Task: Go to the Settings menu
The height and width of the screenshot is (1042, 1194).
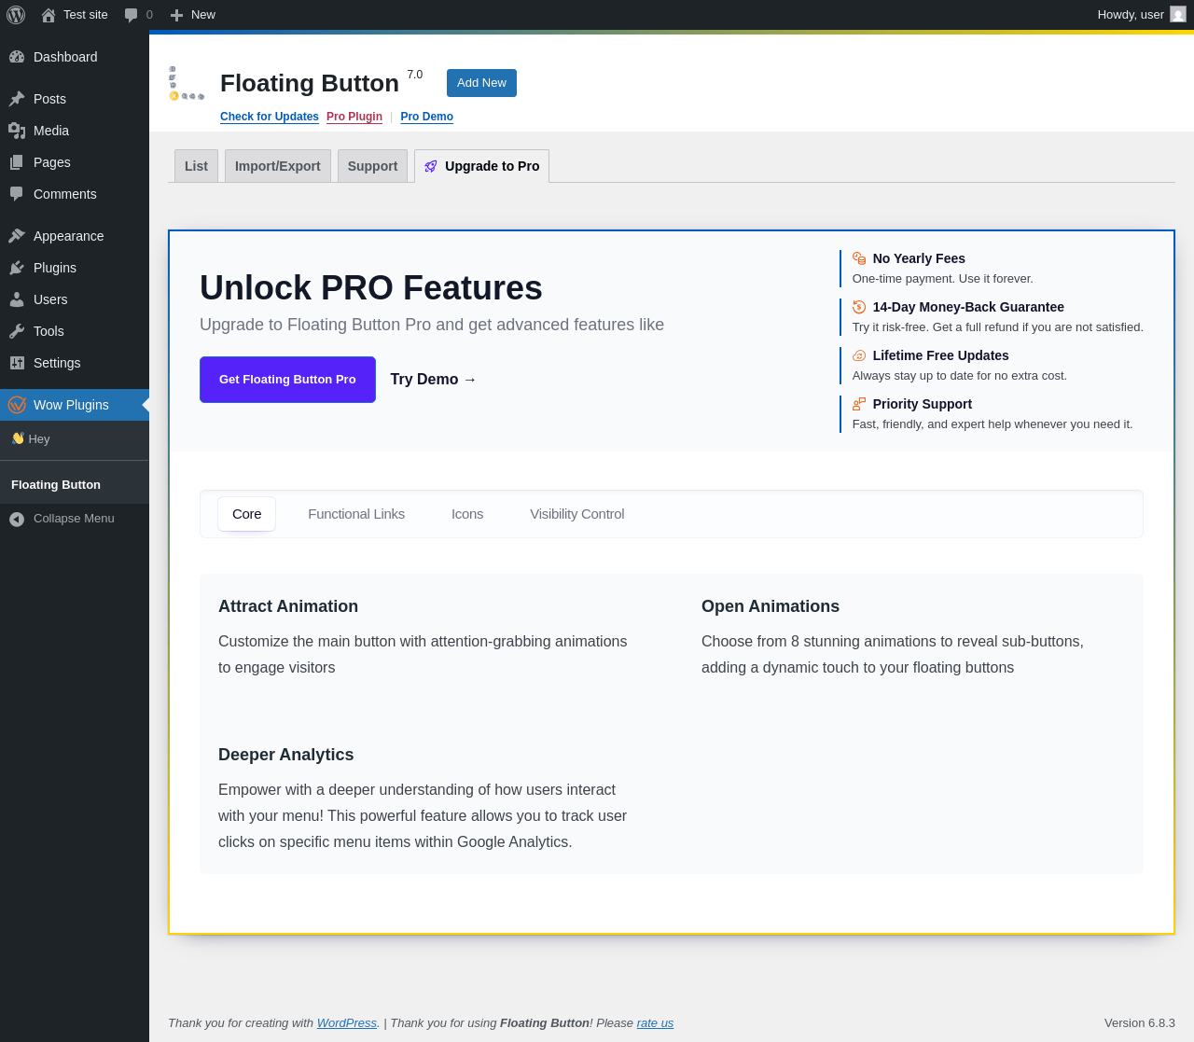Action: 75,363
